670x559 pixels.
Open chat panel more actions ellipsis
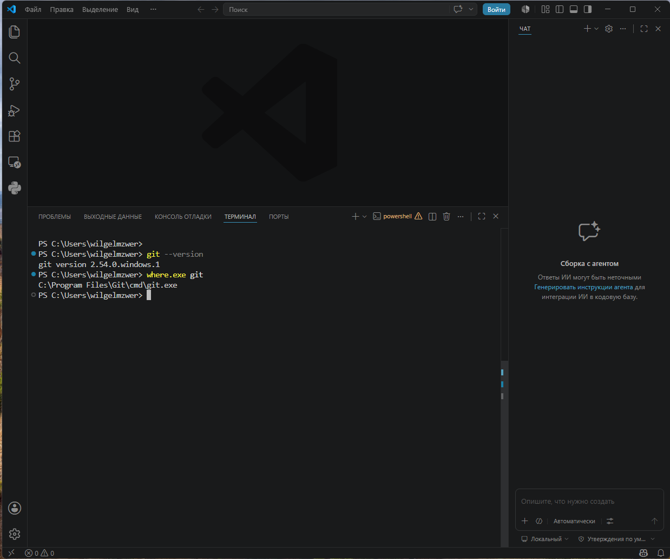click(623, 29)
